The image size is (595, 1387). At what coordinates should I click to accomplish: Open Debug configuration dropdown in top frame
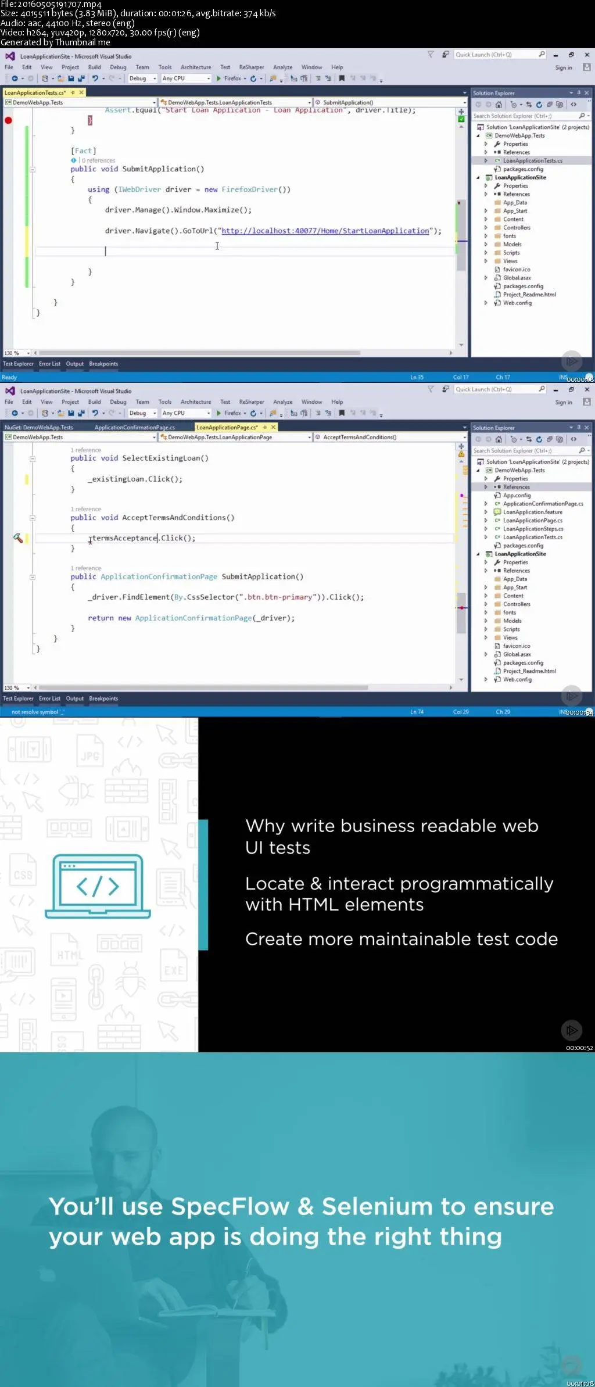pos(142,78)
